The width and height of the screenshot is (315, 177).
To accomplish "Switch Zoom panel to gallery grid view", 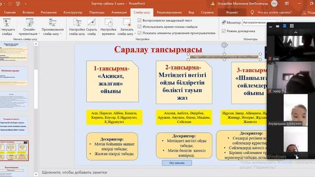I will pos(292,26).
